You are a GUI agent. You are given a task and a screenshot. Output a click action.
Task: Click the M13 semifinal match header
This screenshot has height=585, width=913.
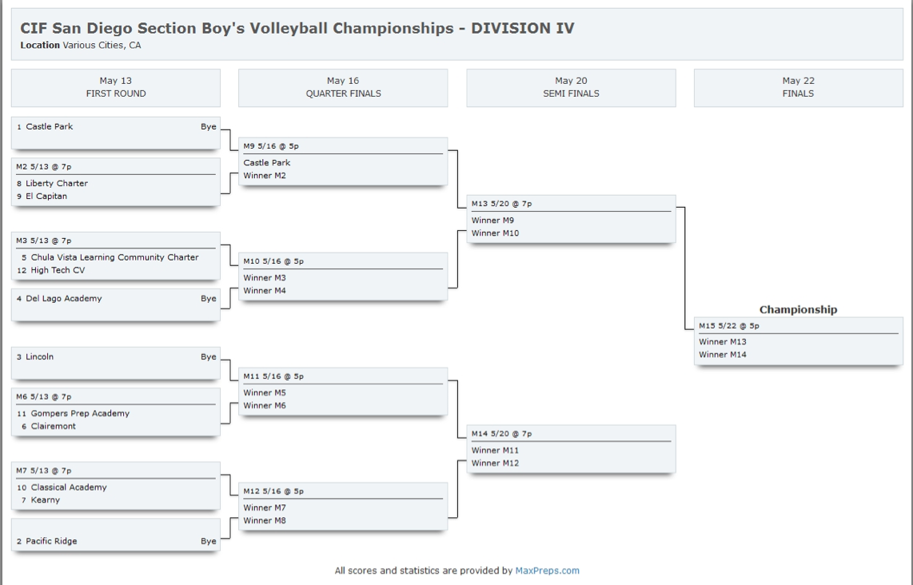click(x=571, y=204)
